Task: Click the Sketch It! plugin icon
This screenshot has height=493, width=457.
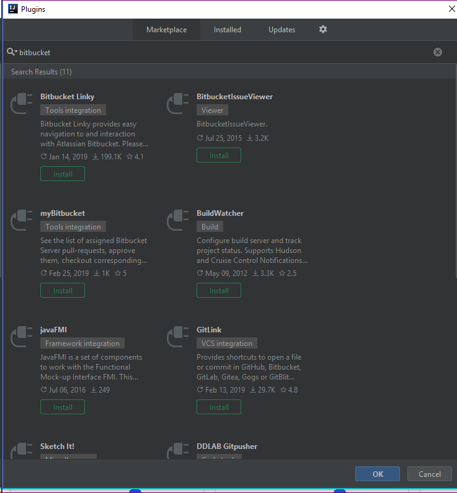Action: [x=21, y=451]
